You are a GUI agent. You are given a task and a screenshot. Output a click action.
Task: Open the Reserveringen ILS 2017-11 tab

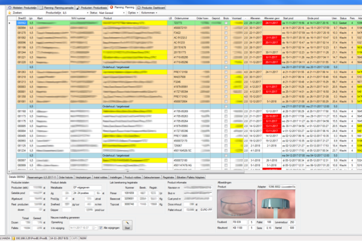pos(42,177)
